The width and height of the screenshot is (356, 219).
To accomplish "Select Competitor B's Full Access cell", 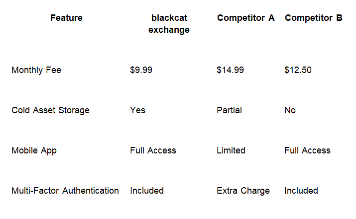I will coord(307,150).
